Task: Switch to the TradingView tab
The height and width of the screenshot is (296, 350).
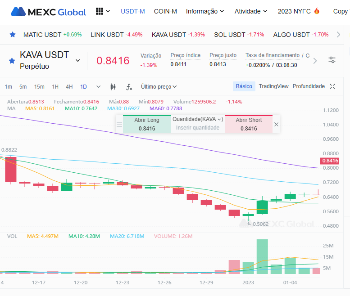Action: pos(274,86)
